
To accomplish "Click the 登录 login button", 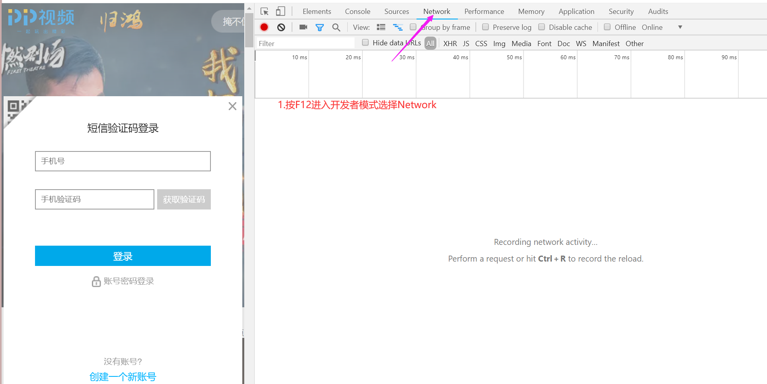I will (x=123, y=256).
